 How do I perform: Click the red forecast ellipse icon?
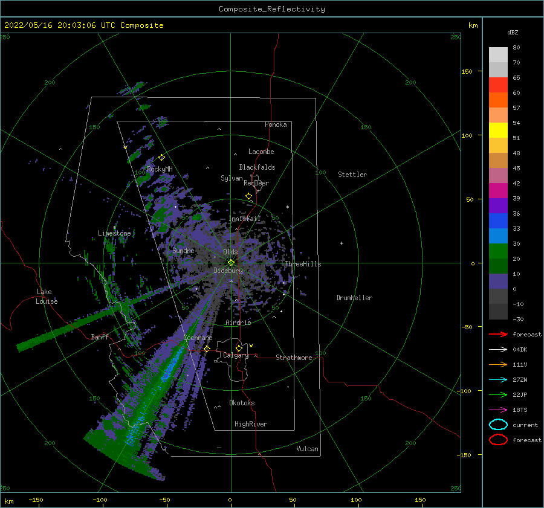(498, 440)
